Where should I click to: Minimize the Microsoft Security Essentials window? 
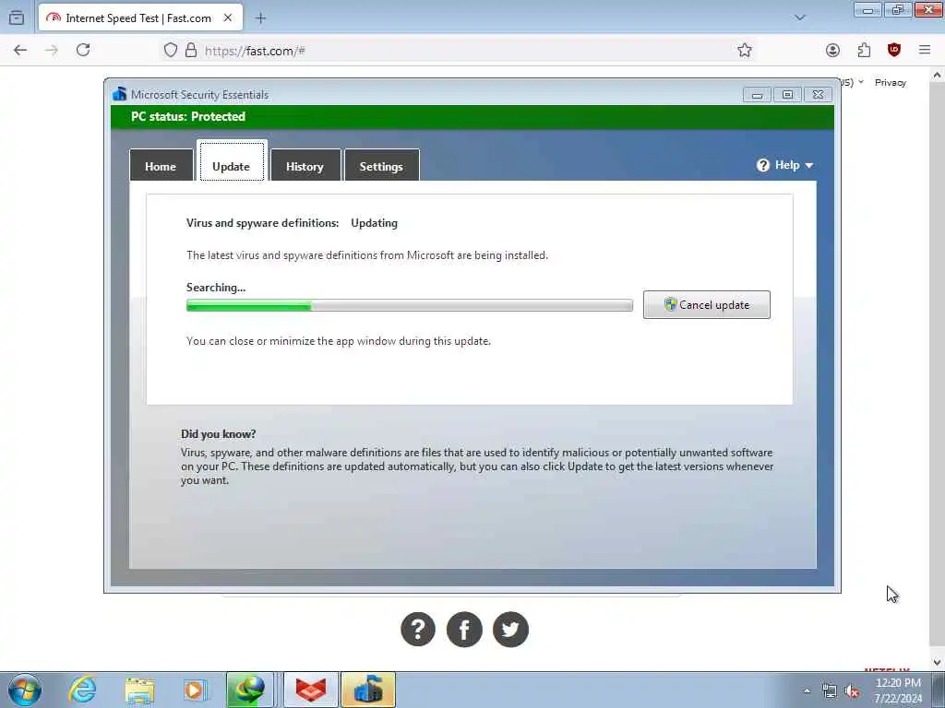coord(757,95)
